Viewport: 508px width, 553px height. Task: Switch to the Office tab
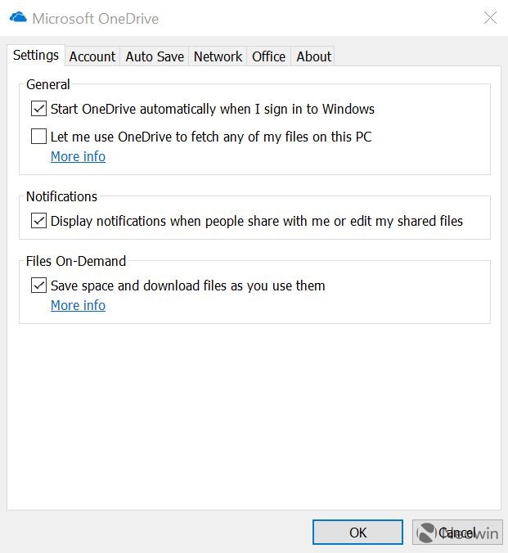point(268,56)
